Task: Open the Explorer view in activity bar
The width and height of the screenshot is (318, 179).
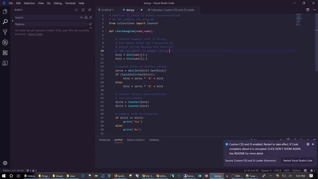Action: pos(5,11)
